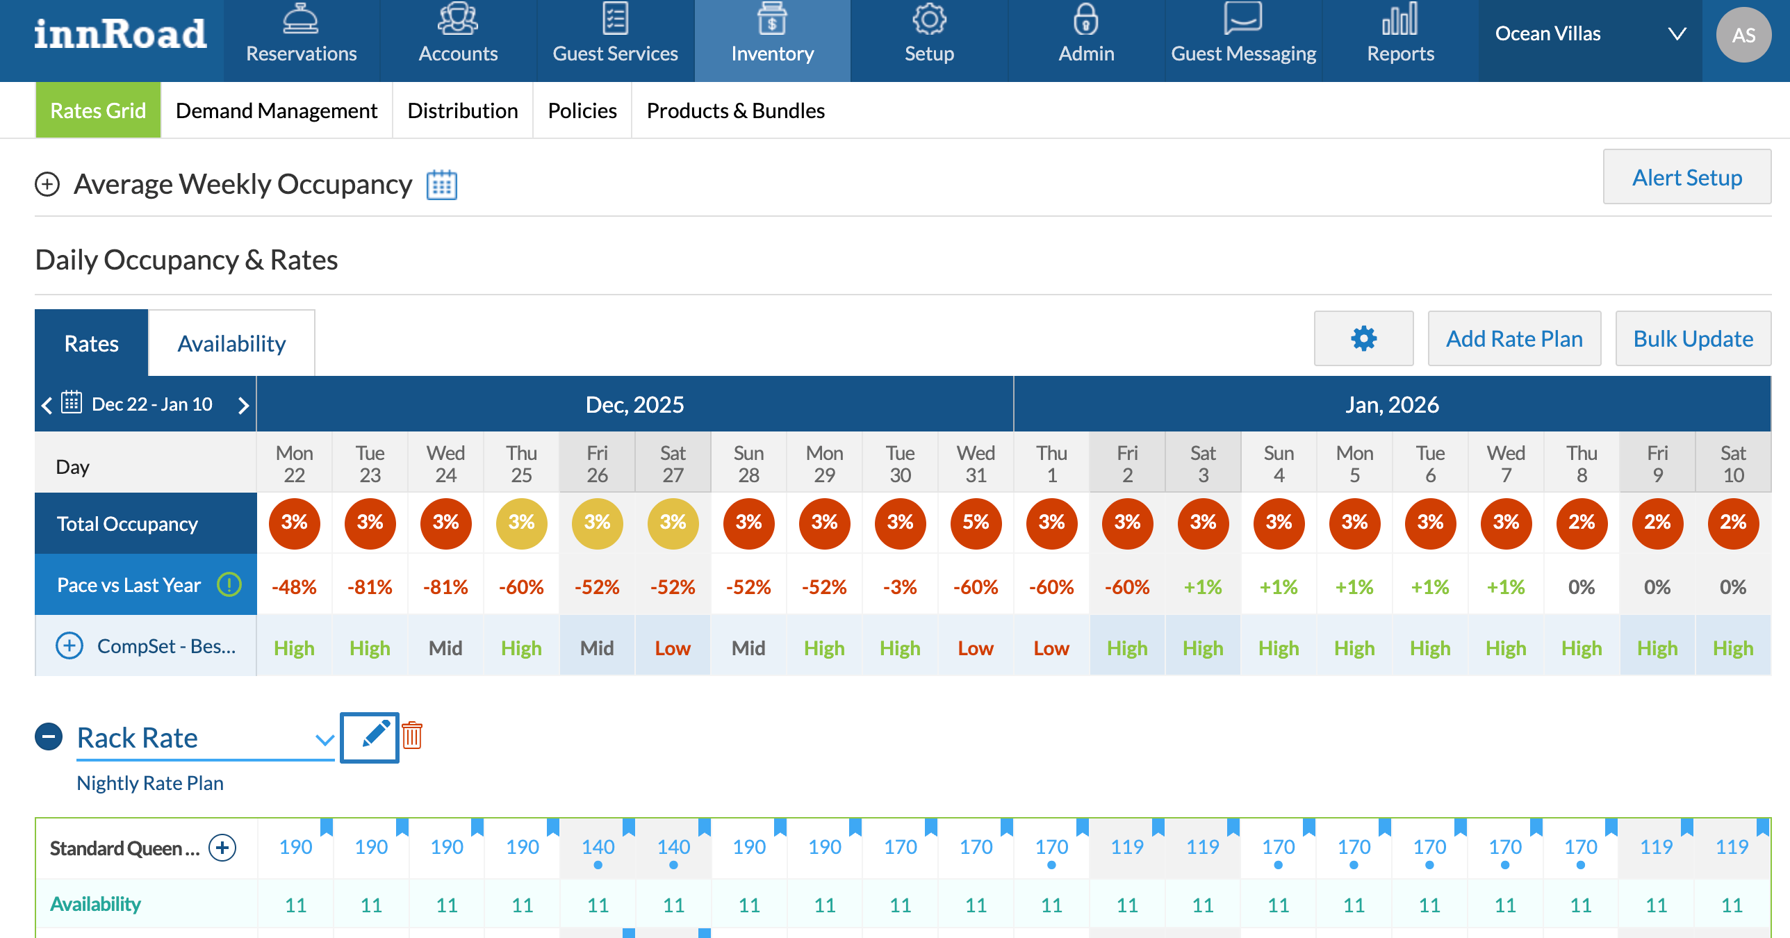The height and width of the screenshot is (938, 1790).
Task: Click the Bulk Update button
Action: pos(1693,339)
